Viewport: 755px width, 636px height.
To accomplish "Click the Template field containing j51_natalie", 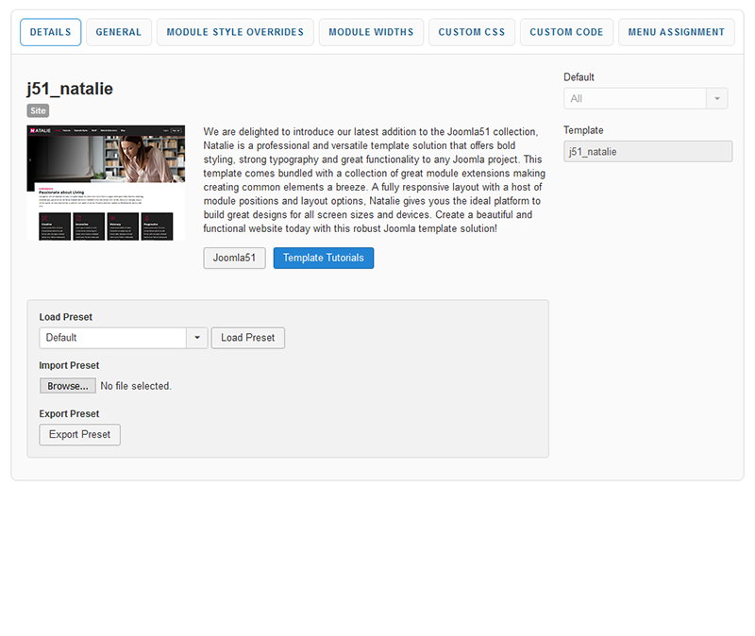I will (x=647, y=152).
